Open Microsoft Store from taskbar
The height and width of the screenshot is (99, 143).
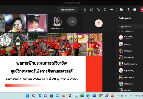pos(51,96)
